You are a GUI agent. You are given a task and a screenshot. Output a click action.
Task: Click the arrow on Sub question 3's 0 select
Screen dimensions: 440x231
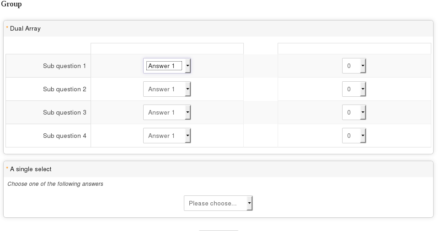[x=363, y=113]
